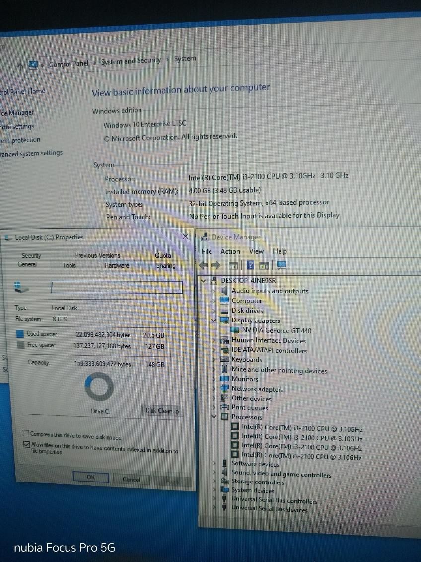Expand the Human Interface Devices node arrow
Image resolution: width=421 pixels, height=562 pixels.
[214, 340]
